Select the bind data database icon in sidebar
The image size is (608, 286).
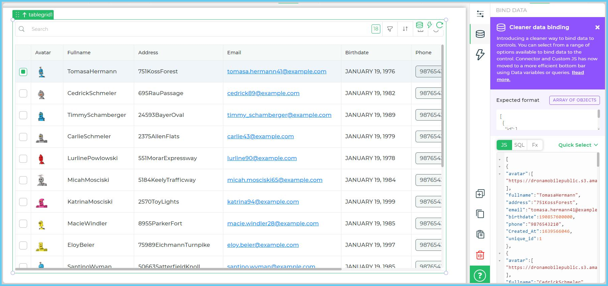point(480,34)
